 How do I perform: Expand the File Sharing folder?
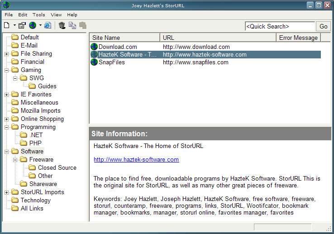(7, 54)
